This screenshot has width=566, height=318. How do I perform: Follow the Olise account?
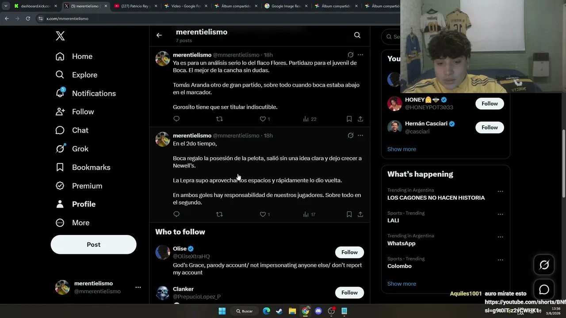349,252
